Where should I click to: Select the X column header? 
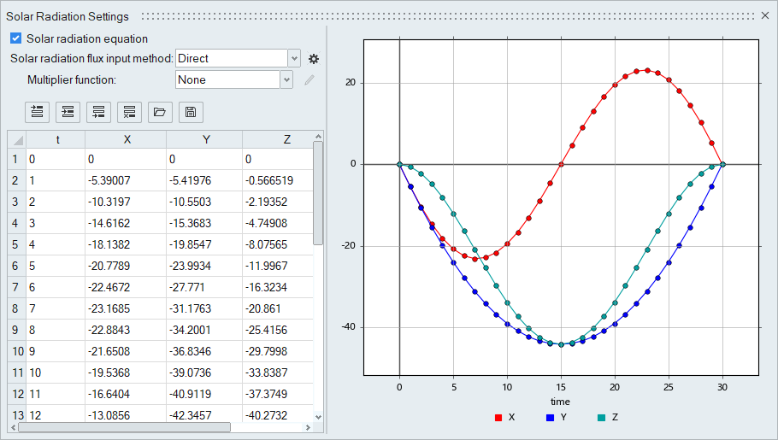click(x=126, y=140)
